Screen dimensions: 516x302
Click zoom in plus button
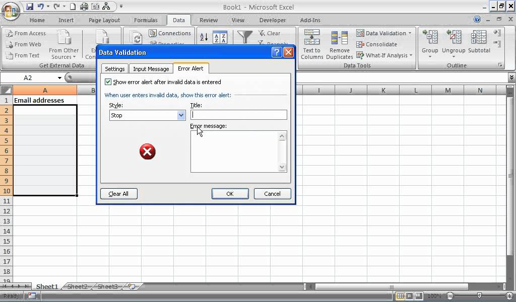[x=510, y=296]
